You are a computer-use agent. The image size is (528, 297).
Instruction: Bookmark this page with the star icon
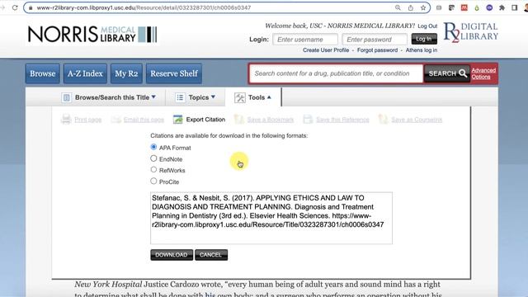[x=423, y=7]
